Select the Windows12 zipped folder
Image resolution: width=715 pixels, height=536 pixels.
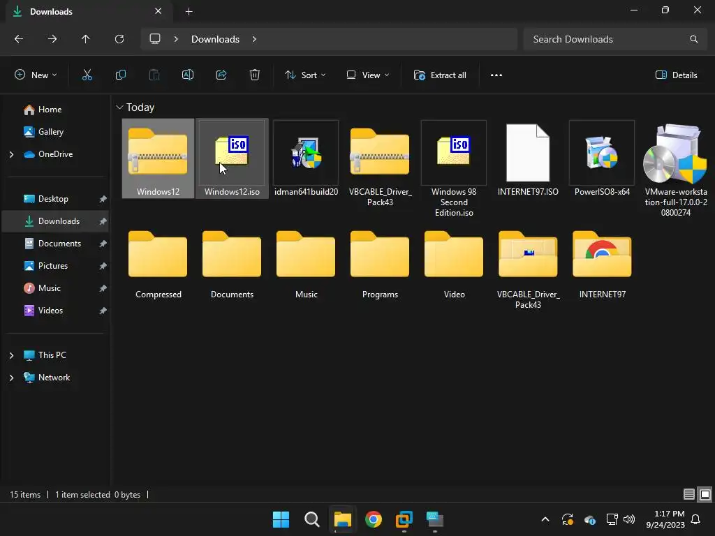pos(158,158)
